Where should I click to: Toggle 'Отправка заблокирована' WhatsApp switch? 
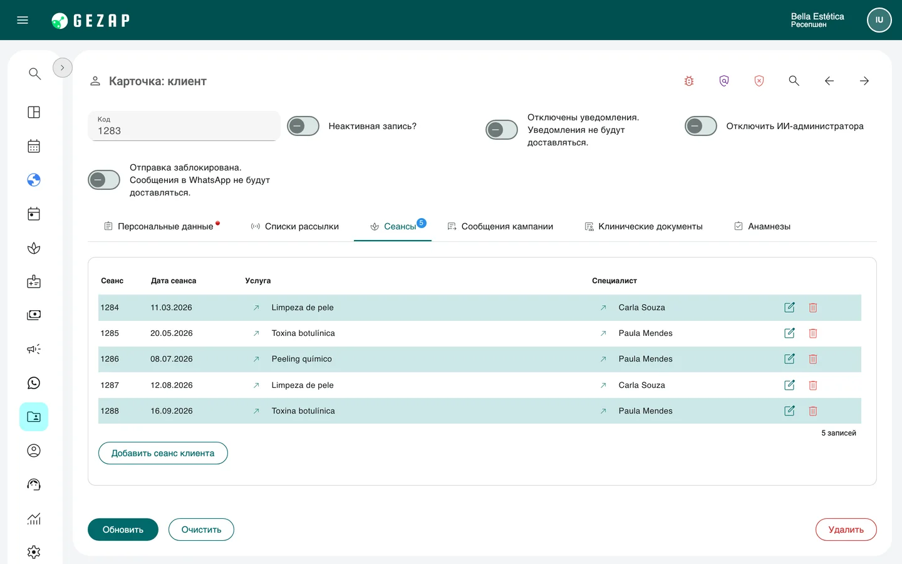click(x=104, y=180)
